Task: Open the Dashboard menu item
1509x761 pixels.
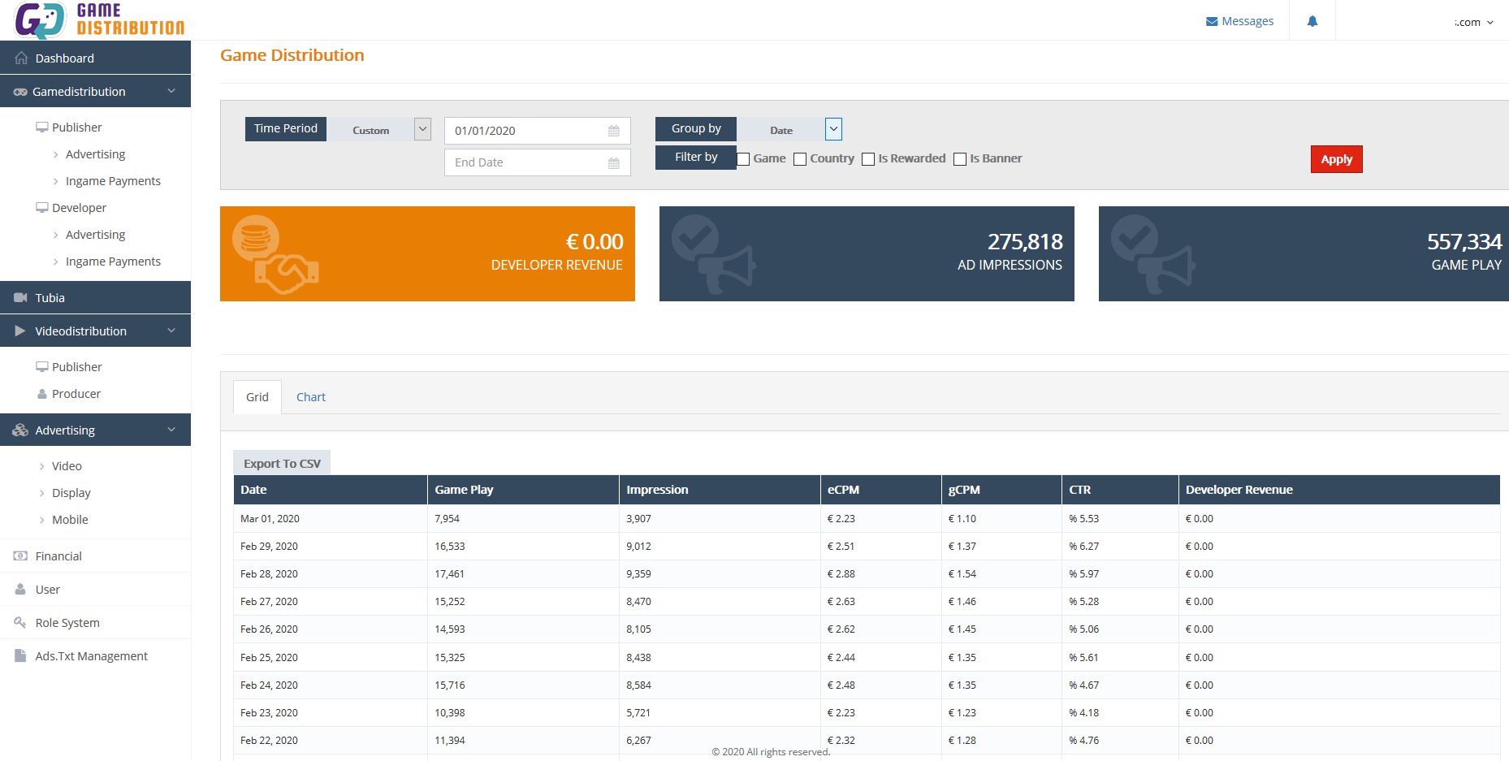Action: pos(95,58)
